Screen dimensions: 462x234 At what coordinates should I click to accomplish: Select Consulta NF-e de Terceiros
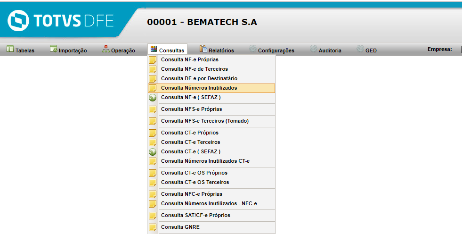point(211,69)
